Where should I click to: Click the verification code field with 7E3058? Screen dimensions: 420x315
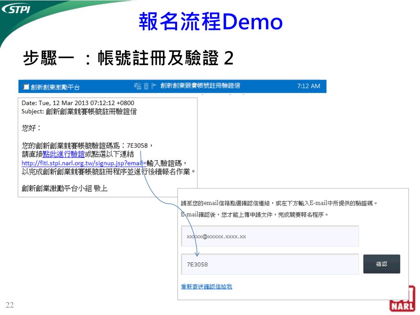tap(270, 265)
